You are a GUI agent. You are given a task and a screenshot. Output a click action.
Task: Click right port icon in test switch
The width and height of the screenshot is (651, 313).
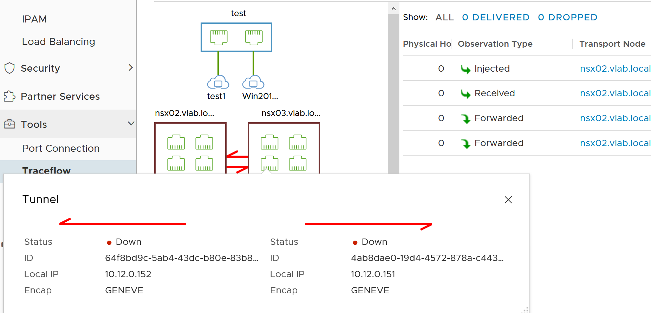254,37
